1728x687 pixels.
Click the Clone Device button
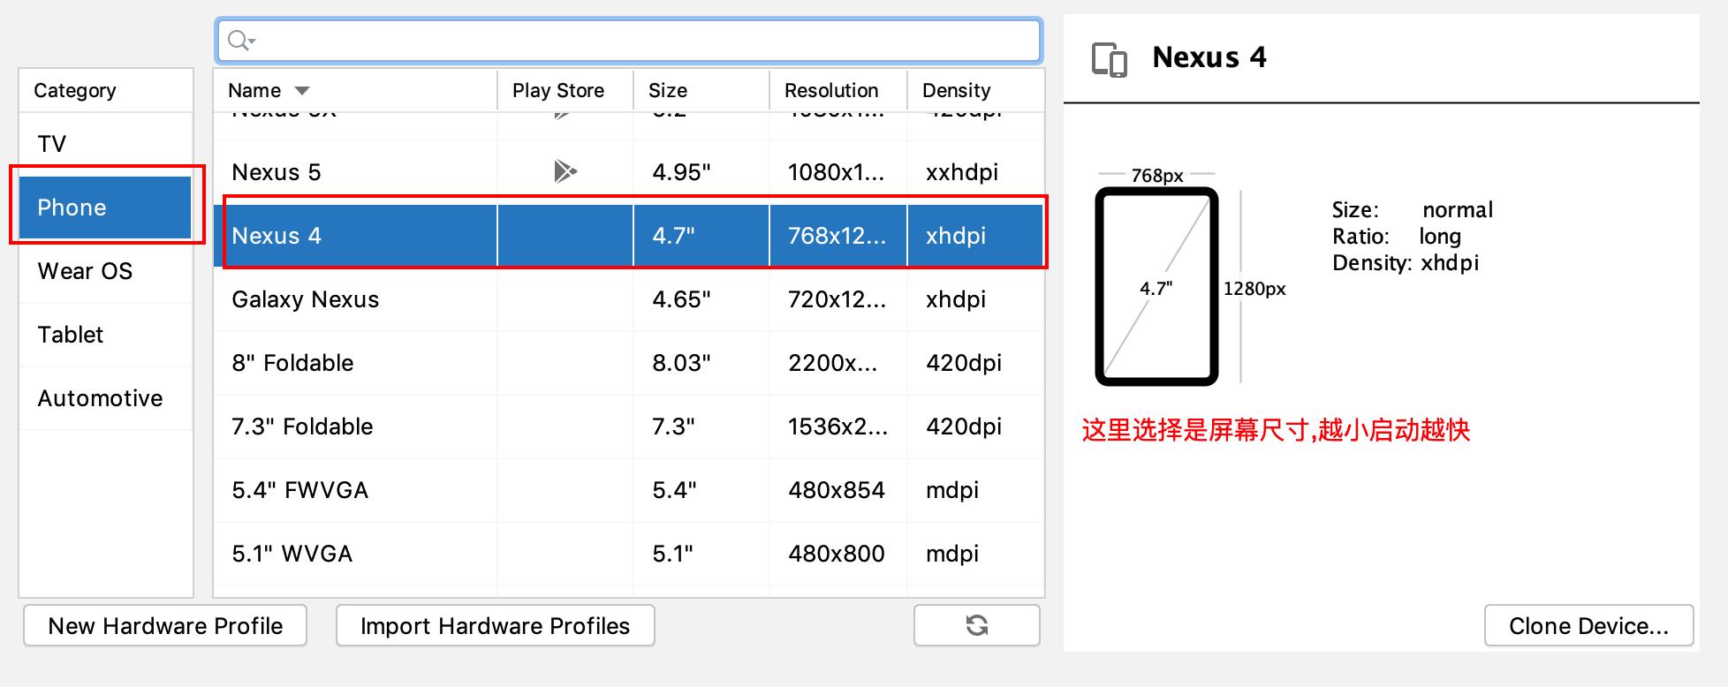(x=1588, y=625)
